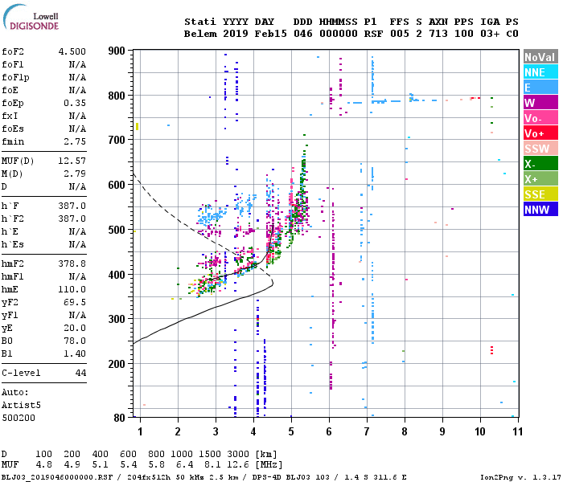Click the 5 MHz frequency axis label

pos(291,431)
